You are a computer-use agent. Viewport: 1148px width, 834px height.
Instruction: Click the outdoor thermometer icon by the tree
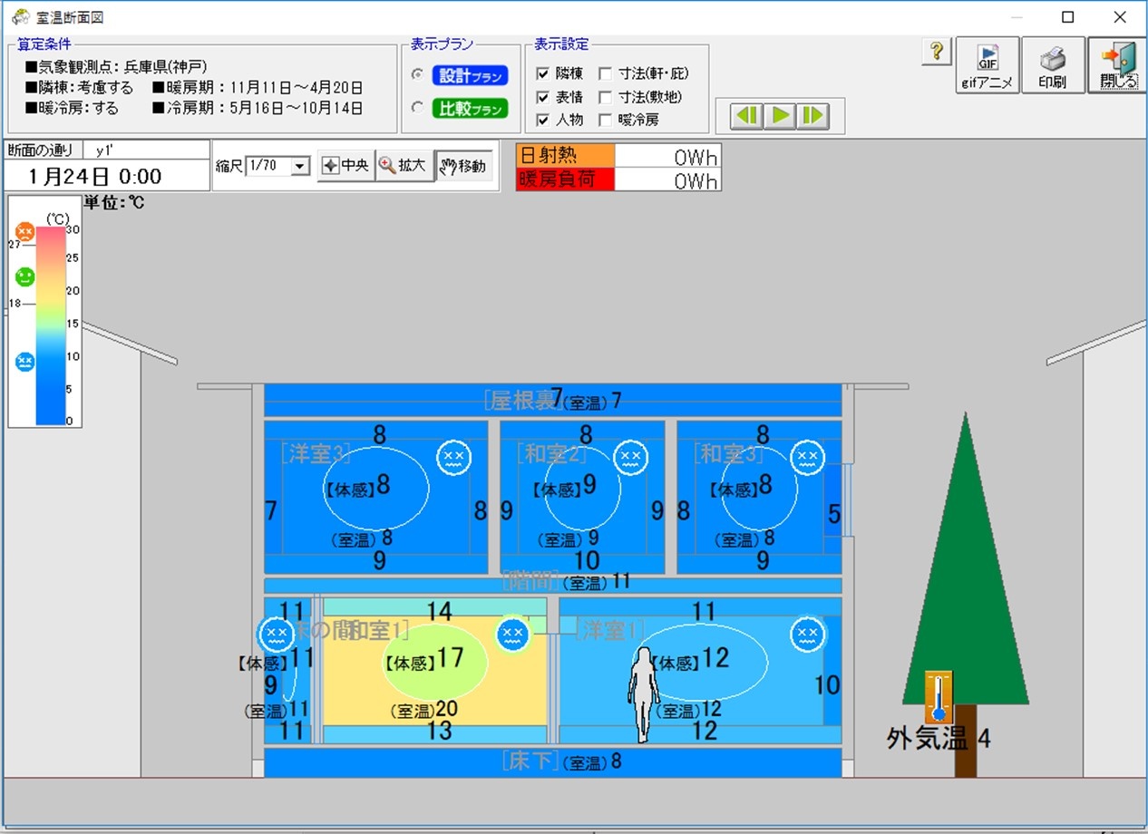[x=939, y=696]
